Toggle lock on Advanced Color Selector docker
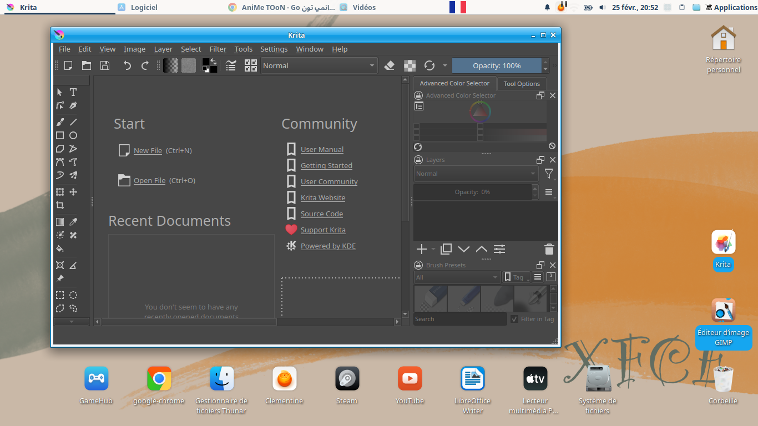The width and height of the screenshot is (758, 426). [x=419, y=95]
